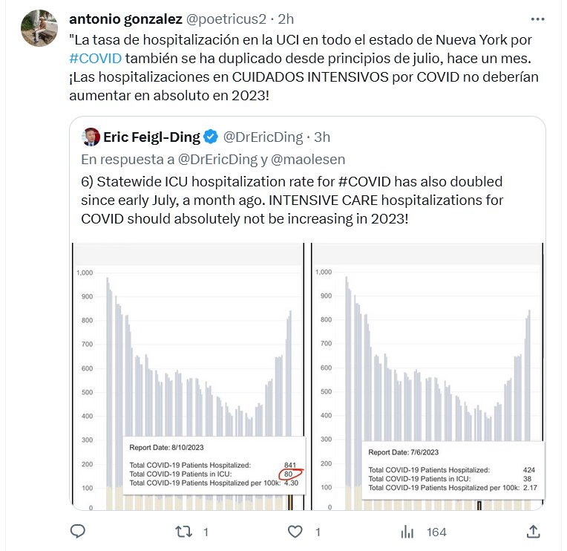Viewport: 567px width, 551px height.
Task: Click the 2h timestamp of the tweet
Action: click(286, 18)
